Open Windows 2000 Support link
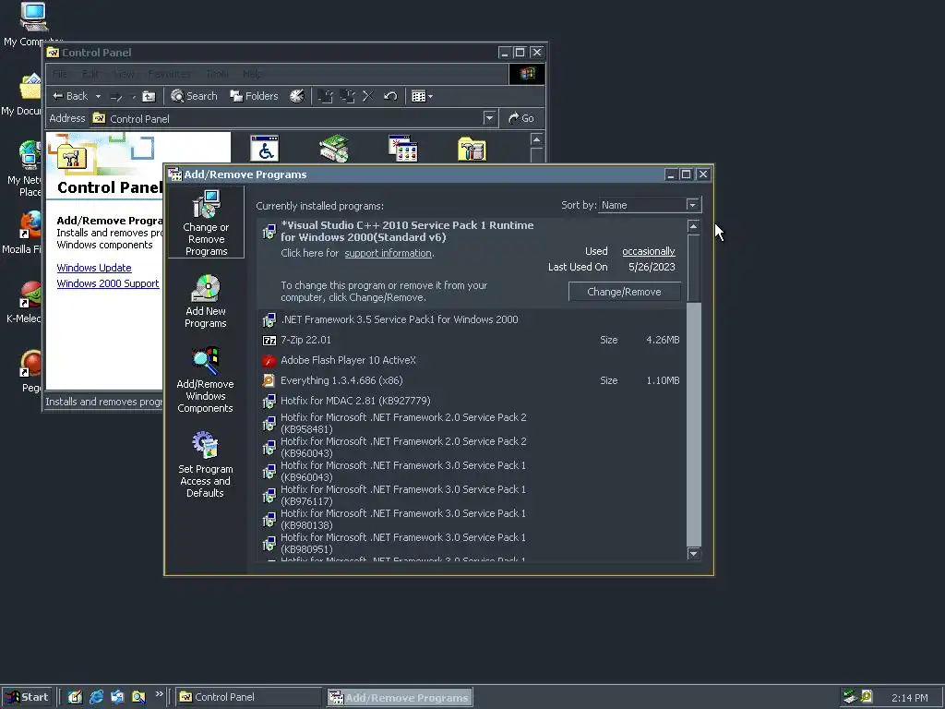Screen dimensions: 945x709 click(108, 283)
